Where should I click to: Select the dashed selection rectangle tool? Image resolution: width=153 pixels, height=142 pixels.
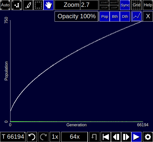38,5
